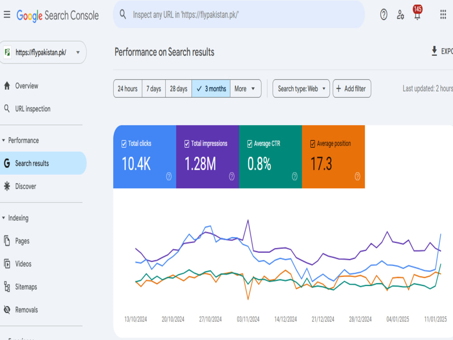The height and width of the screenshot is (340, 453).
Task: Click help icon on Total impressions card
Action: (231, 176)
